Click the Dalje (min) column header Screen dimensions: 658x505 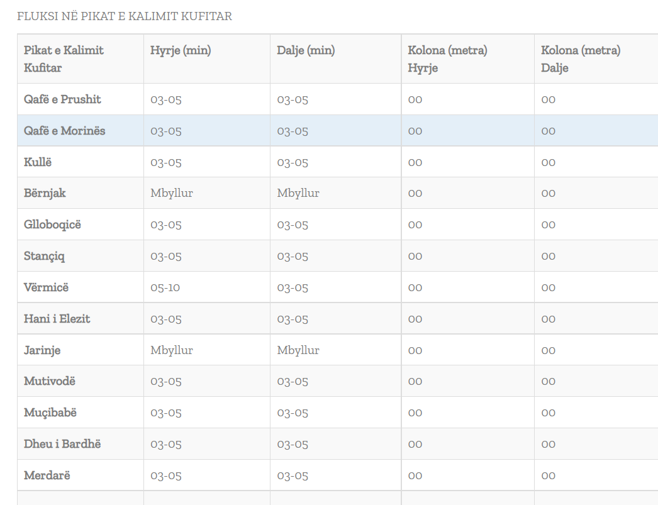(306, 50)
